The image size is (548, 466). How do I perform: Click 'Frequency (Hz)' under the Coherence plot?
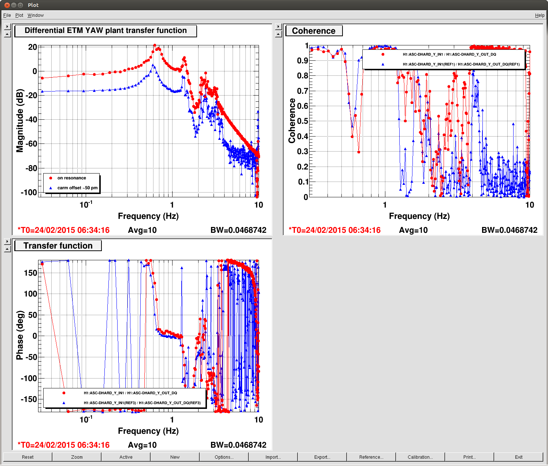coord(419,216)
